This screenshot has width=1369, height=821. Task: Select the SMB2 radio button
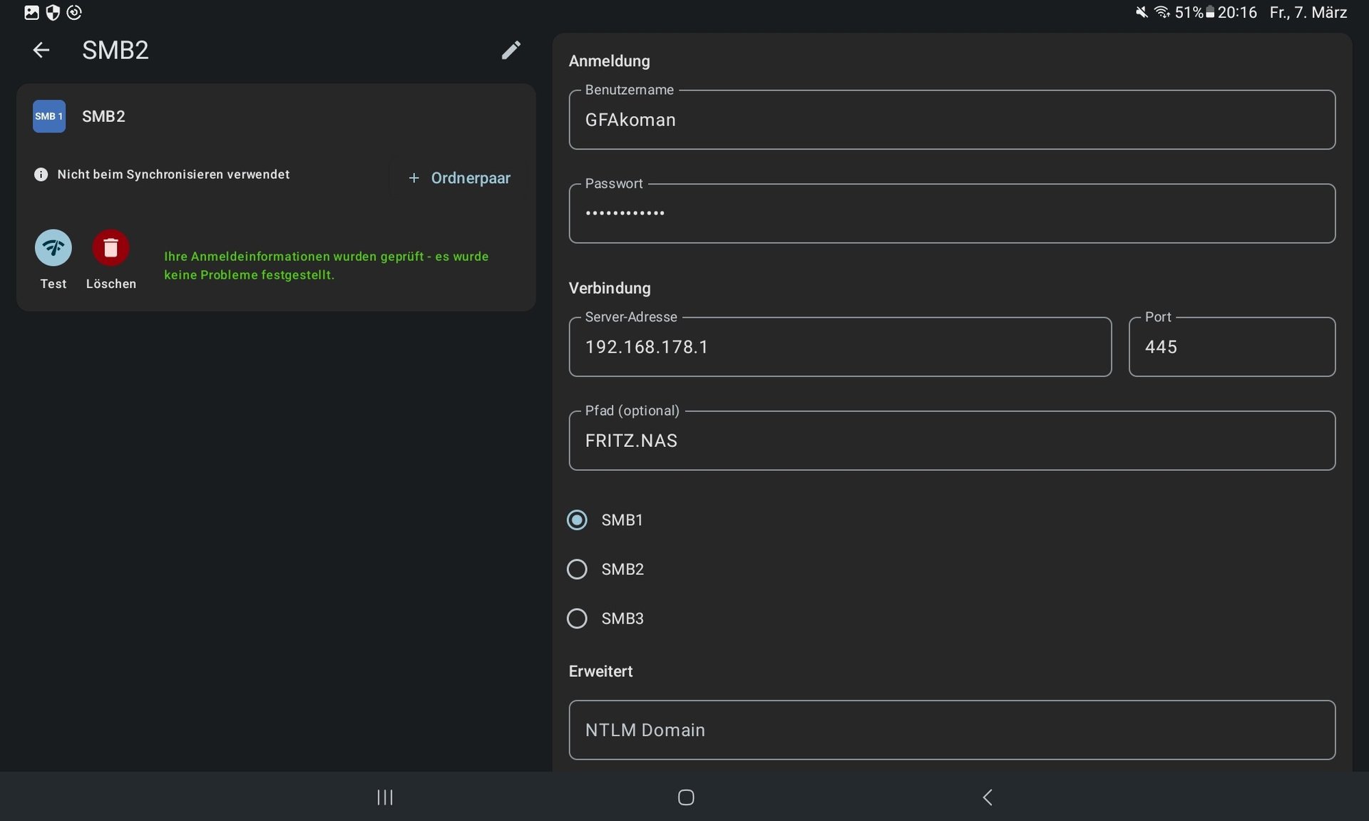(x=577, y=569)
